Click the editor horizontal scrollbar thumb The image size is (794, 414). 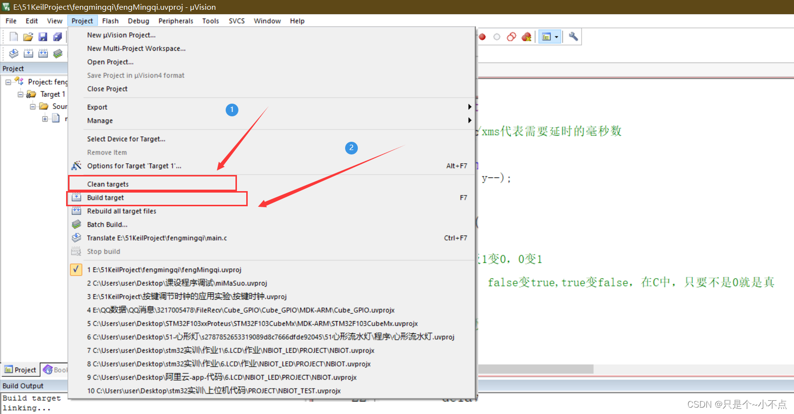[536, 369]
